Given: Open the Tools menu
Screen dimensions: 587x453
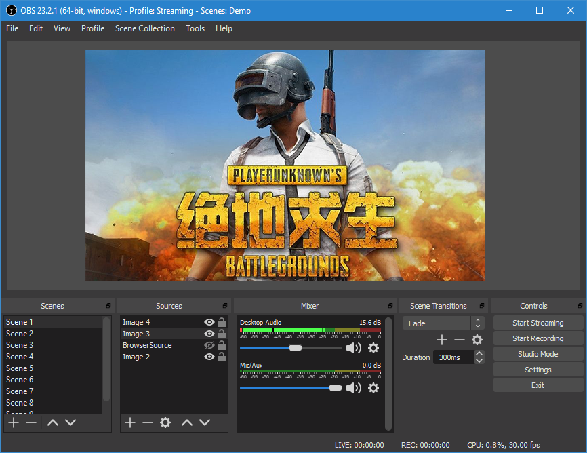Looking at the screenshot, I should (195, 28).
